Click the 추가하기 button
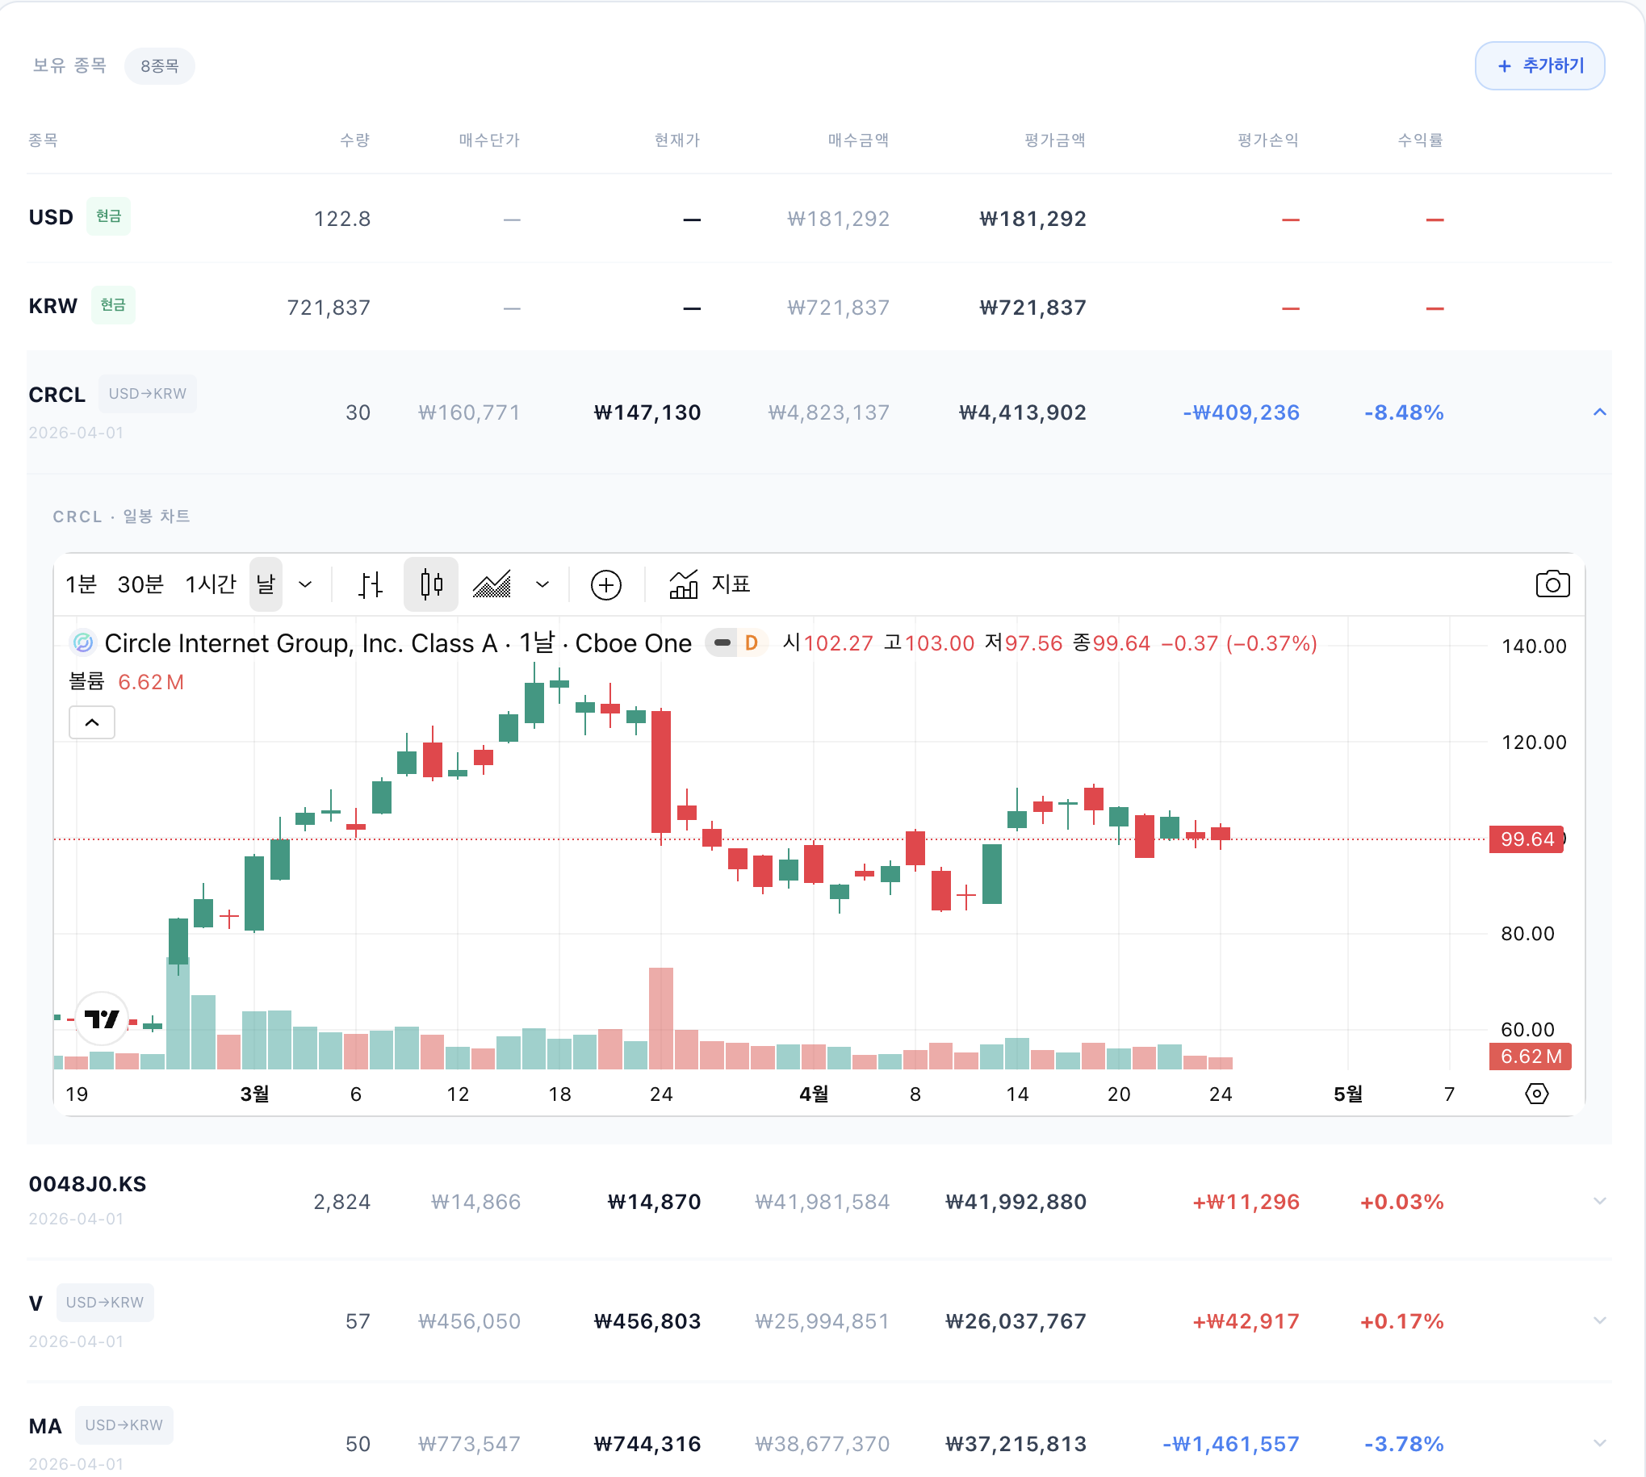1646x1477 pixels. [x=1539, y=65]
